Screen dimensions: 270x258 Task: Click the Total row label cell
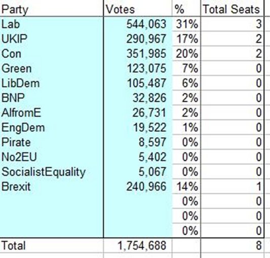coord(52,245)
